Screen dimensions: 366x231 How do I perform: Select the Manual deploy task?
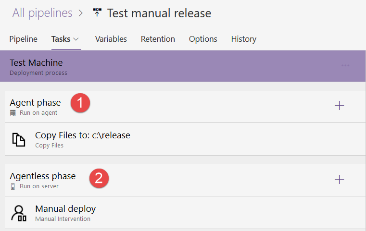(x=185, y=213)
